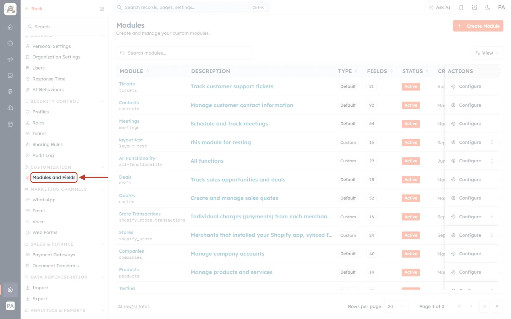Open the inbox icon in left rail
This screenshot has width=511, height=319.
pyautogui.click(x=10, y=75)
